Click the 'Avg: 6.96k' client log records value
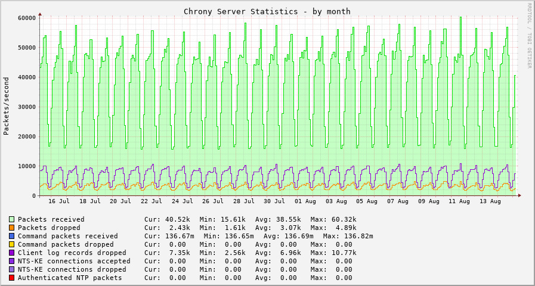Viewport: 535px width, 286px height. click(278, 253)
